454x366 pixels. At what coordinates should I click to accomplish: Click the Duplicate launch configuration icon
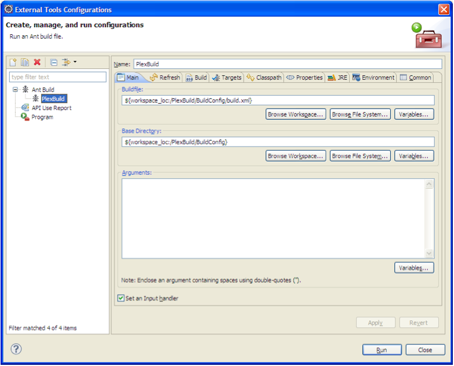(25, 62)
